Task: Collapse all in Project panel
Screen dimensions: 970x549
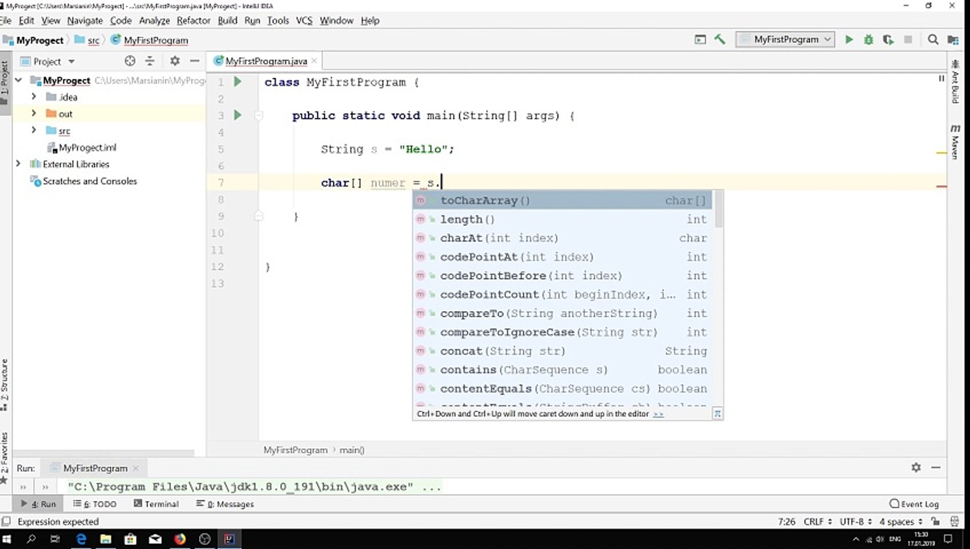Action: tap(149, 61)
